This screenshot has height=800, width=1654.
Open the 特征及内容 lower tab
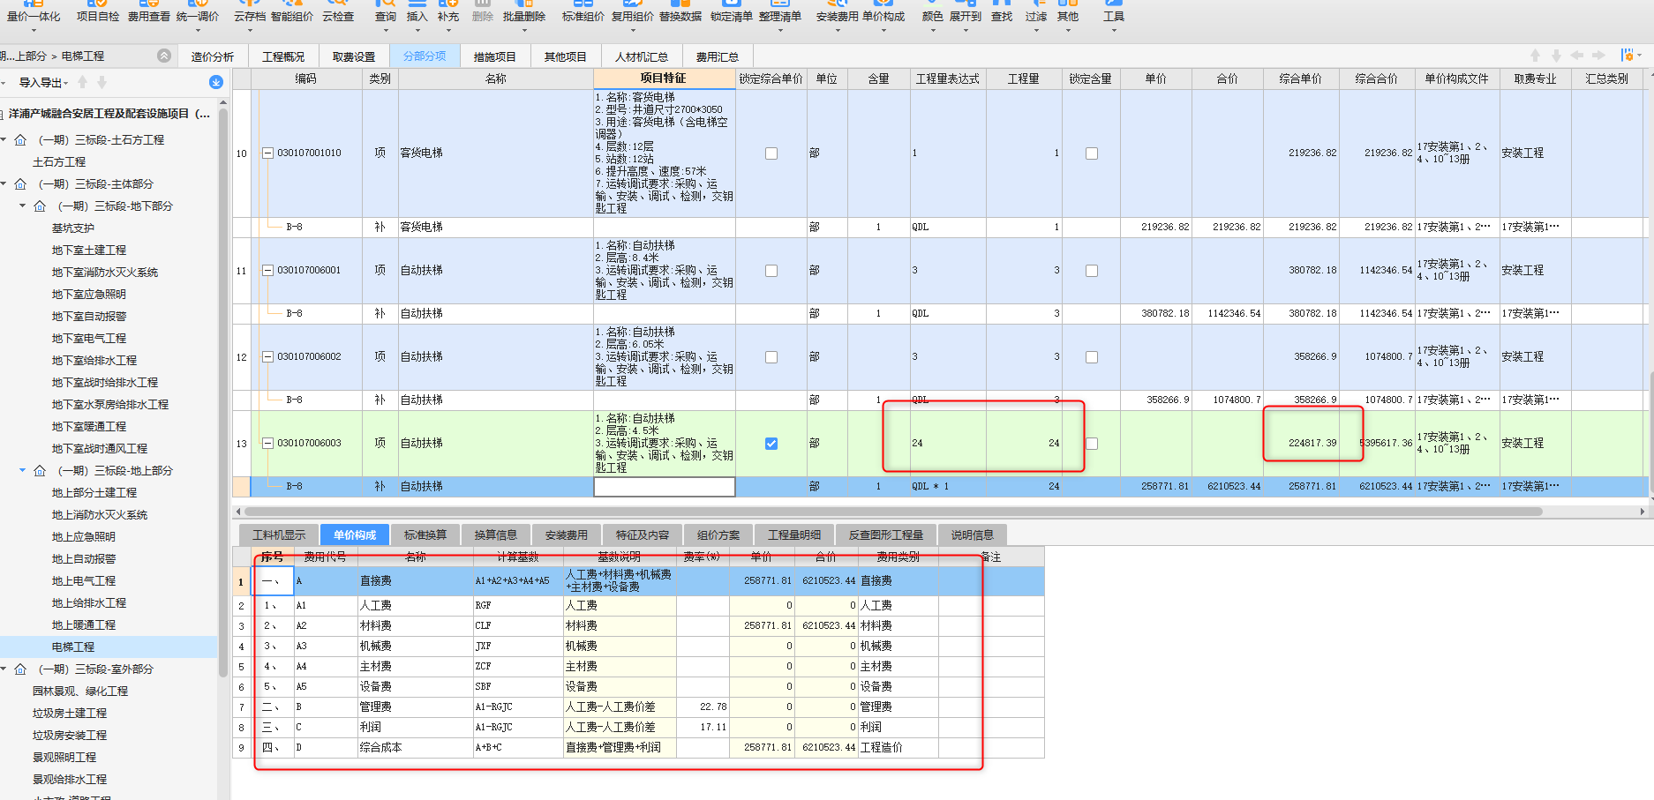(643, 535)
